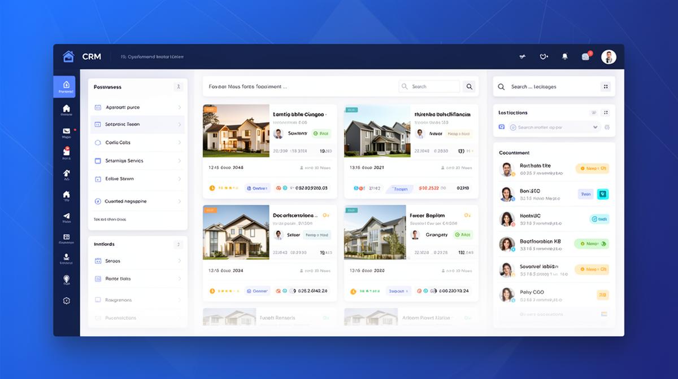678x379 pixels.
Task: Open the profile avatar in the top-right corner
Action: 609,56
